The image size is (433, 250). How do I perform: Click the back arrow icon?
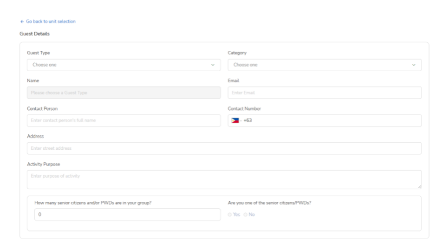[21, 22]
